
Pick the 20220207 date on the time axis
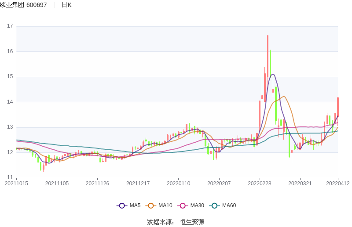pos(219,184)
